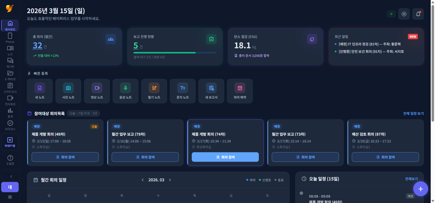Switch to light mode with sun icon
Viewport: 435px width, 203px height.
pos(404,14)
